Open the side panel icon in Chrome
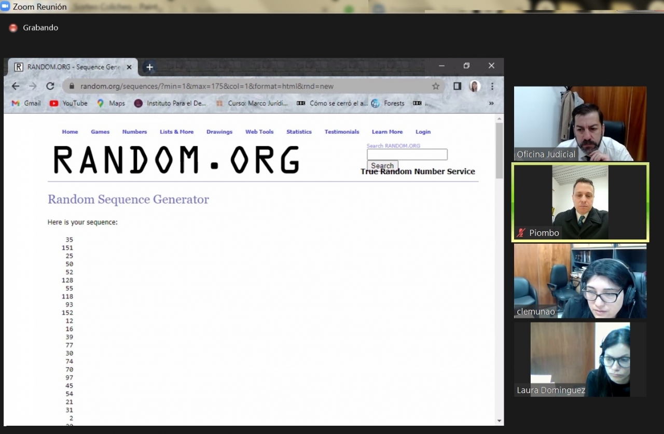Viewport: 664px width, 434px height. (x=457, y=86)
